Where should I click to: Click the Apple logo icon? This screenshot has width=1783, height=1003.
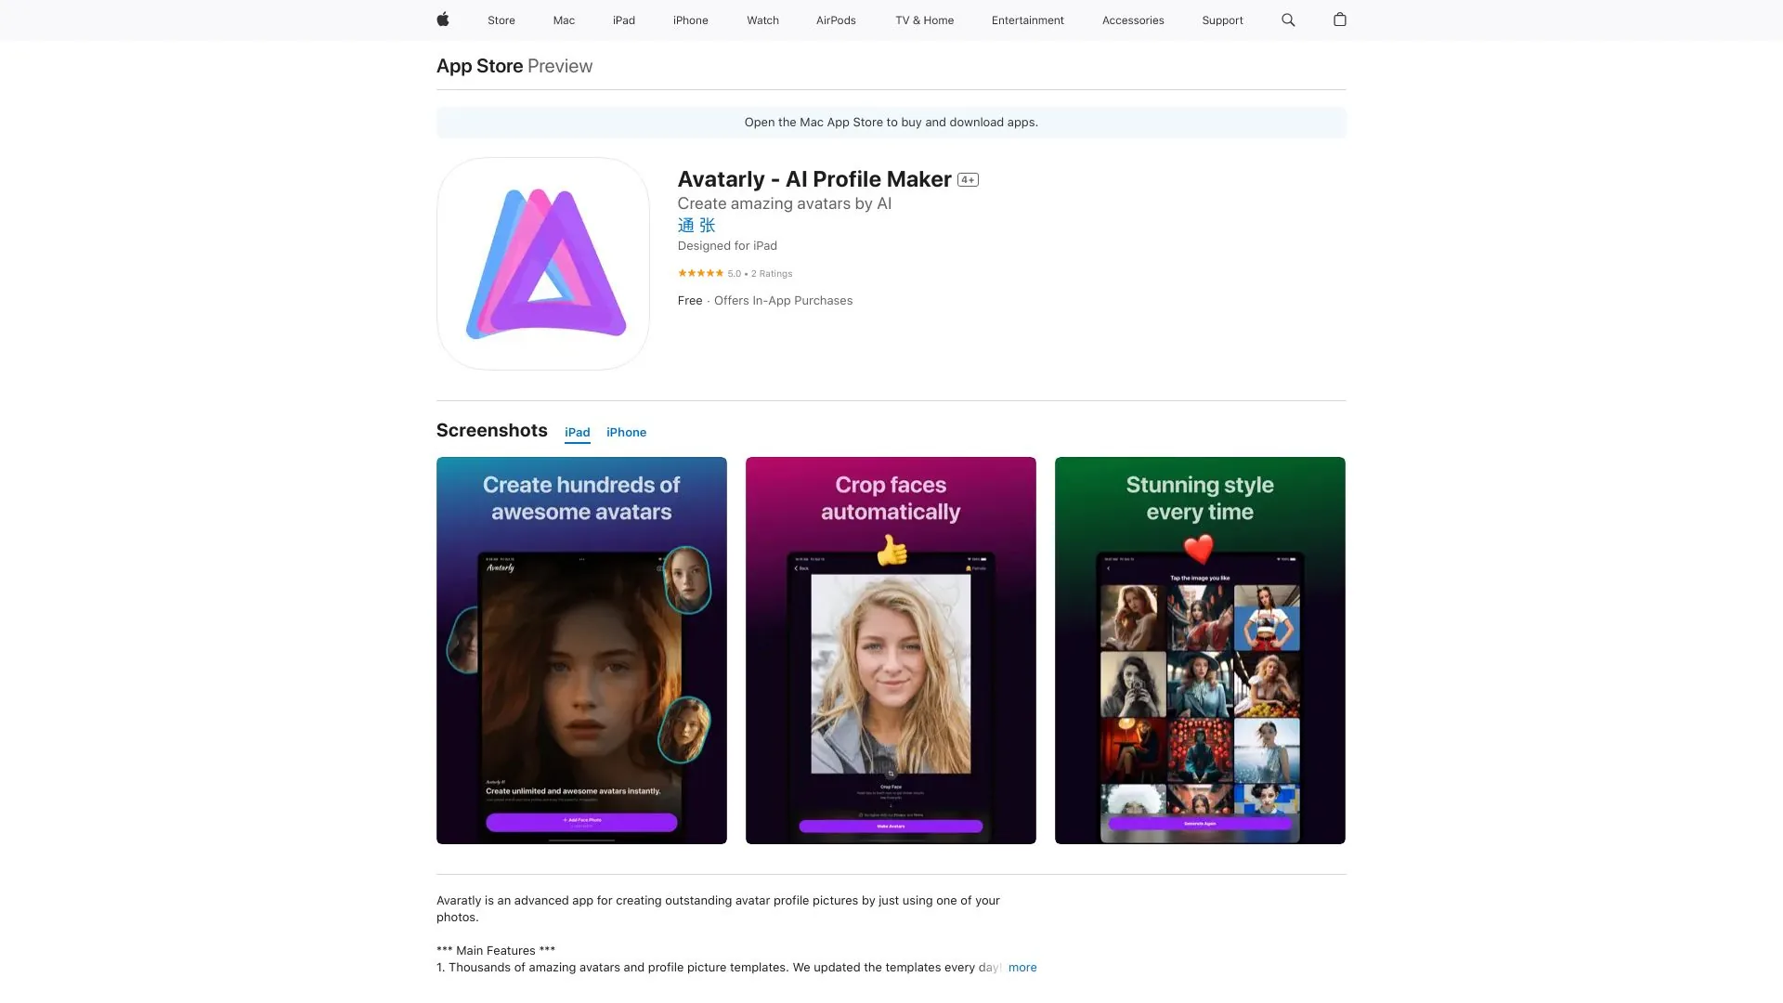[443, 20]
